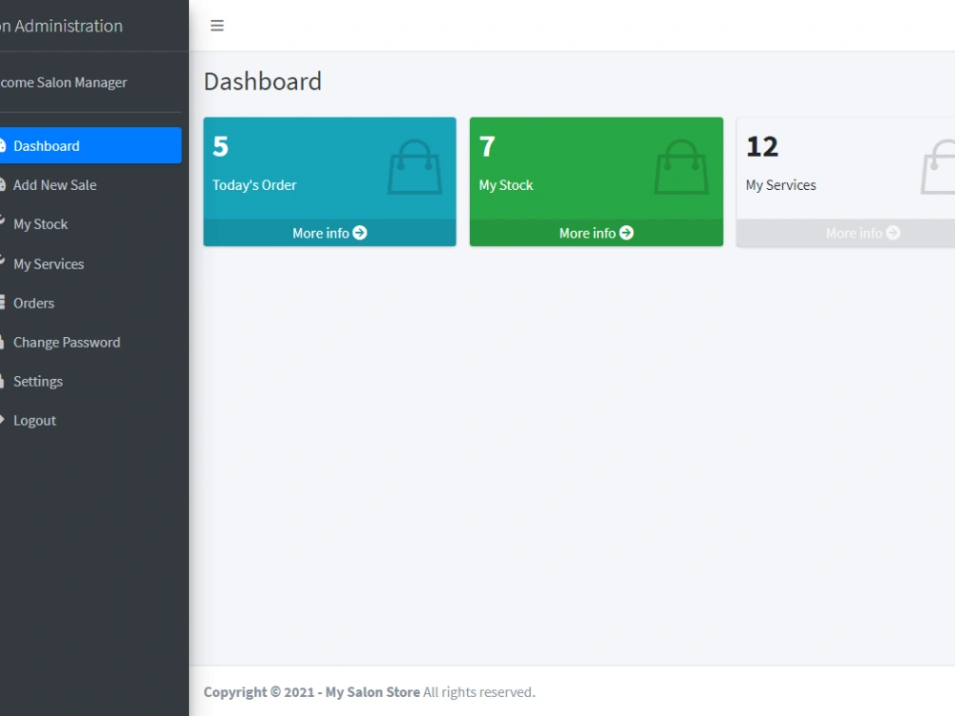Open Settings from the sidebar

pos(90,381)
